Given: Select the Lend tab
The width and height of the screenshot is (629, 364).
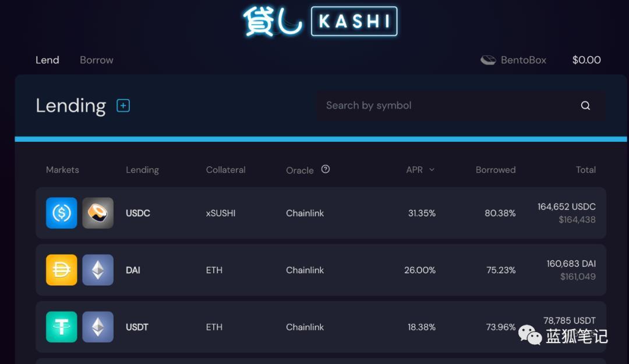Looking at the screenshot, I should tap(47, 60).
